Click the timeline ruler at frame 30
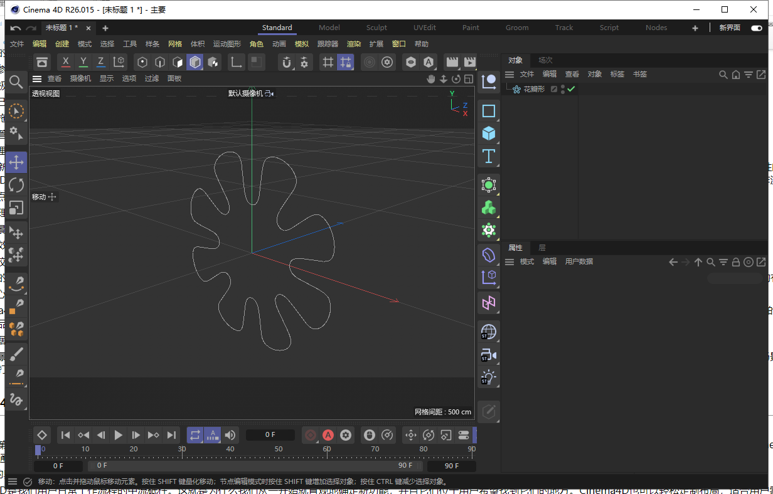 pos(182,449)
